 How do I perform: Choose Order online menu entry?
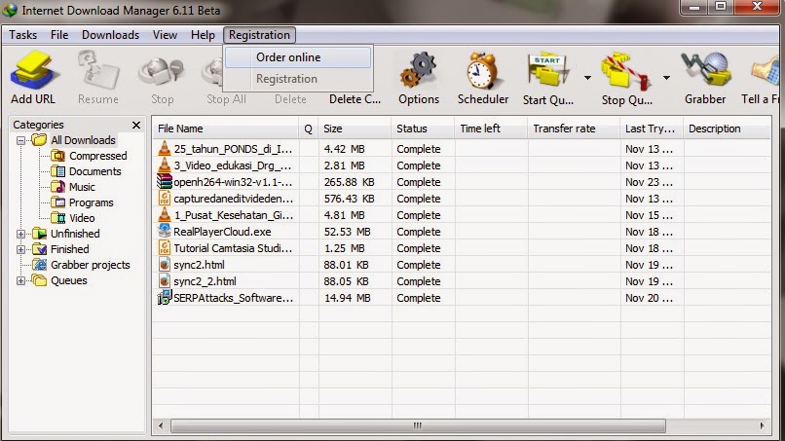[298, 57]
